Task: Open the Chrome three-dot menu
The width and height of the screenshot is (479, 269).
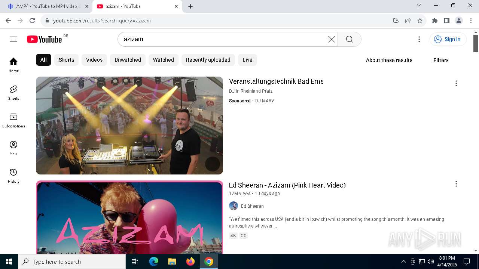Action: [471, 21]
